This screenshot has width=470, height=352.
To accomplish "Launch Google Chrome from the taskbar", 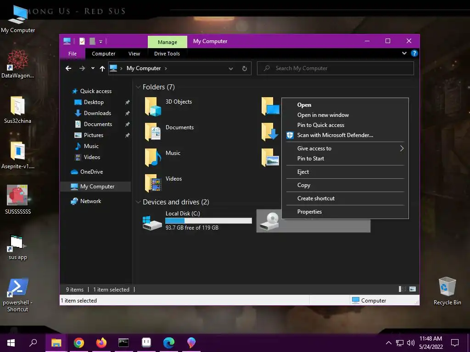I will (x=78, y=343).
